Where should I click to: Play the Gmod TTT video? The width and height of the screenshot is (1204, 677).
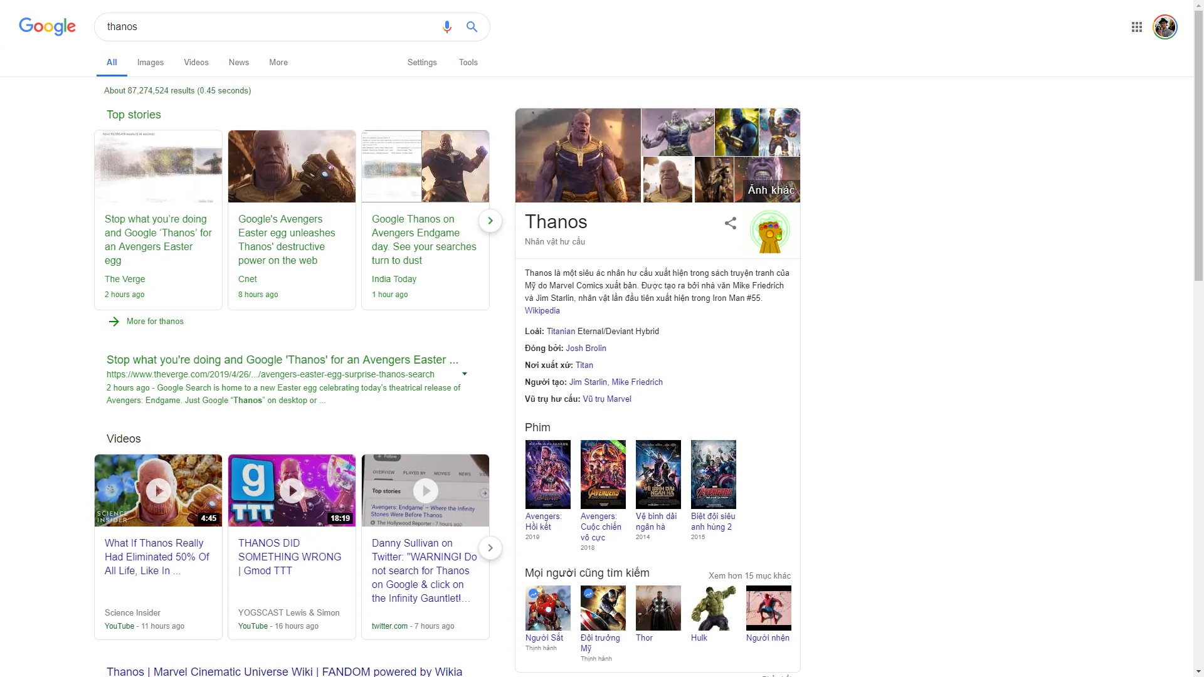pos(292,491)
